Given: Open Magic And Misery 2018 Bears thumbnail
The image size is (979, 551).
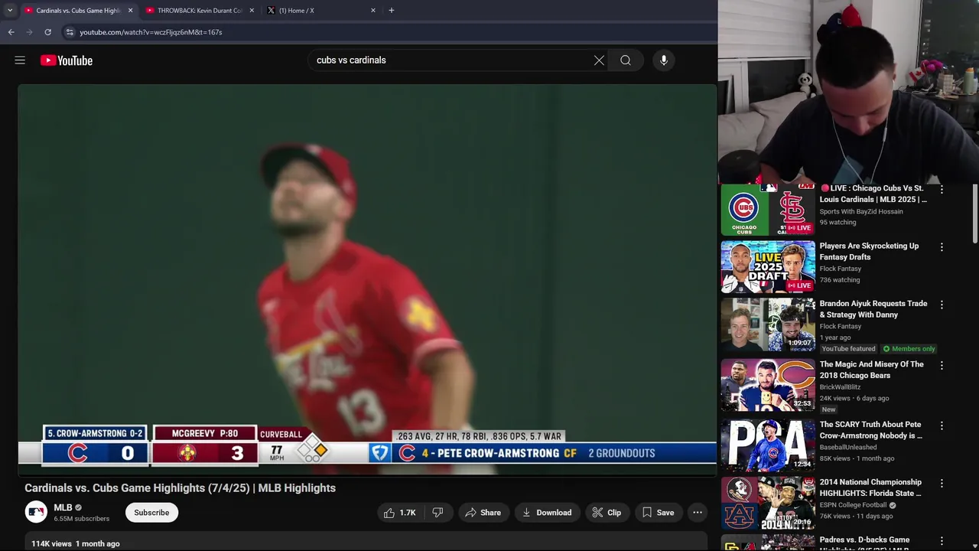Looking at the screenshot, I should tap(768, 385).
